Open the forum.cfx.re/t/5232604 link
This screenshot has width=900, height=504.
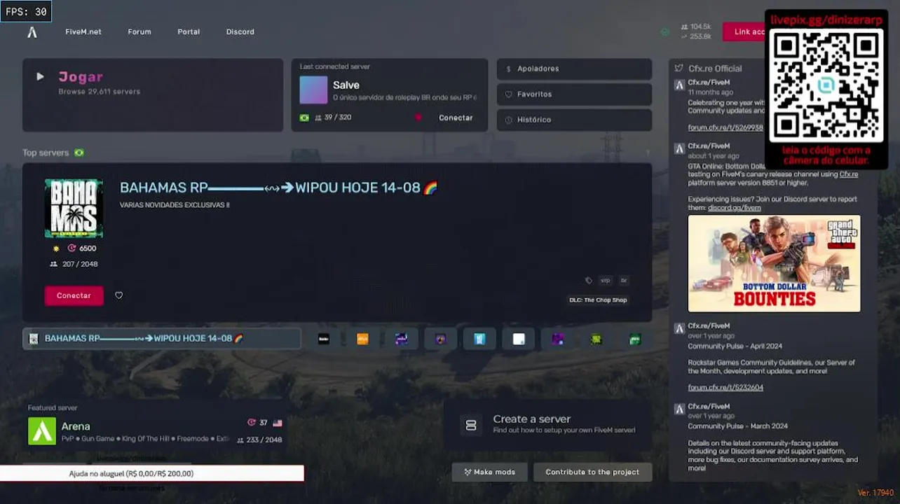point(725,387)
